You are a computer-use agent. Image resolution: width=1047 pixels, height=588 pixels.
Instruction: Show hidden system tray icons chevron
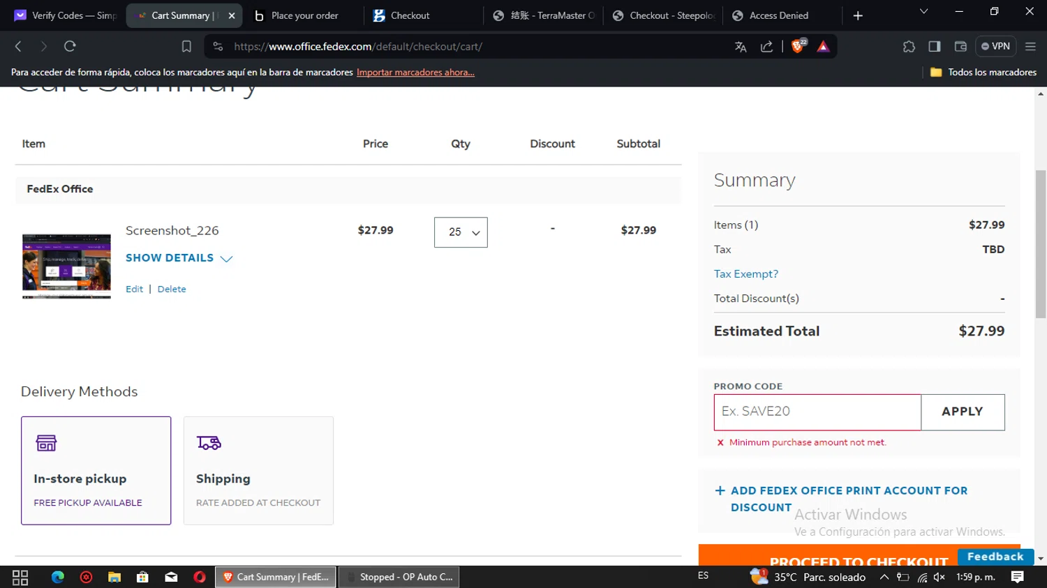click(884, 577)
